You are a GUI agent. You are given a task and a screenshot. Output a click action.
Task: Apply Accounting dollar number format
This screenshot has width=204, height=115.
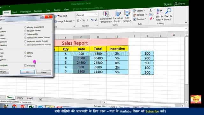78,20
